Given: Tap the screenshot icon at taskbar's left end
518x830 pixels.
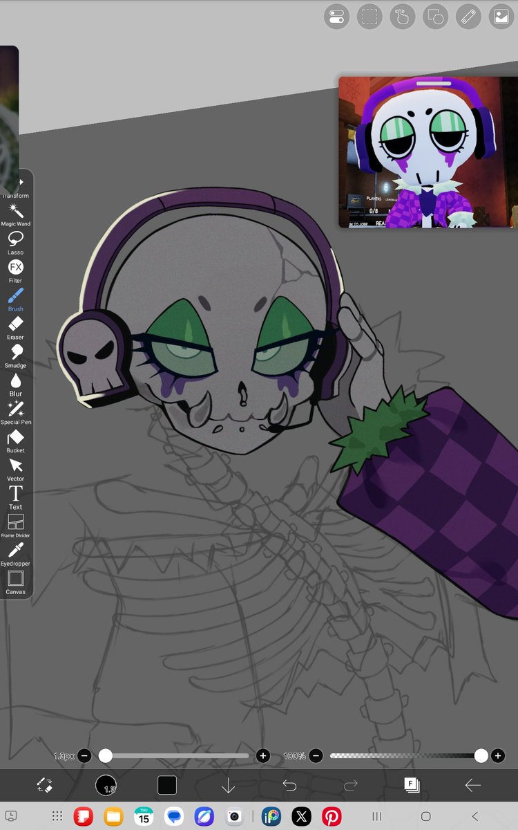Looking at the screenshot, I should coord(11,816).
